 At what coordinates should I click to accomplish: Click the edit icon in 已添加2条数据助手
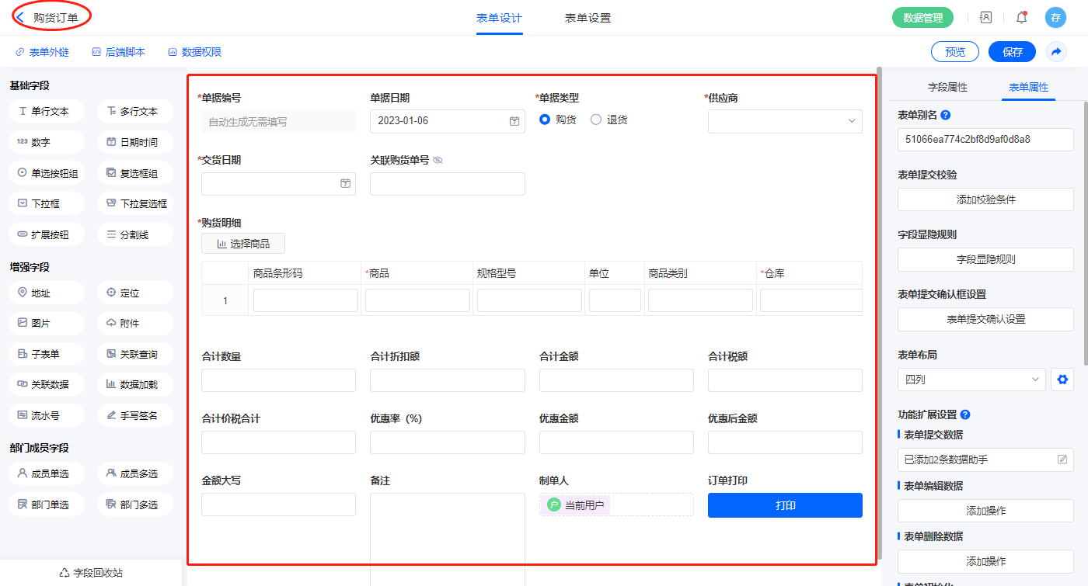pos(1062,459)
